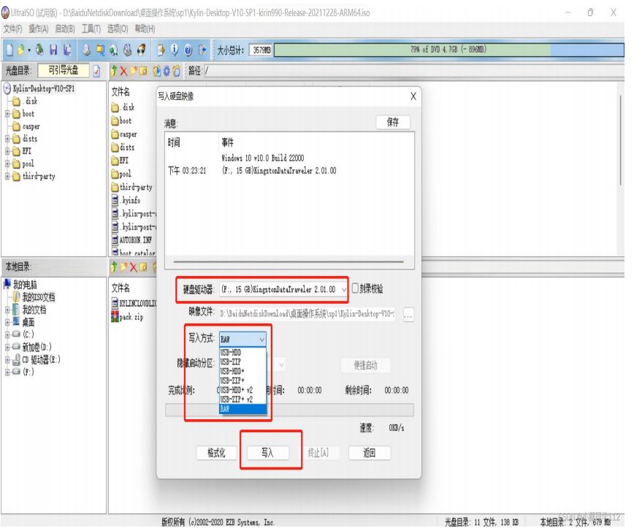
Task: Expand the boot folder tree node
Action: 7,114
